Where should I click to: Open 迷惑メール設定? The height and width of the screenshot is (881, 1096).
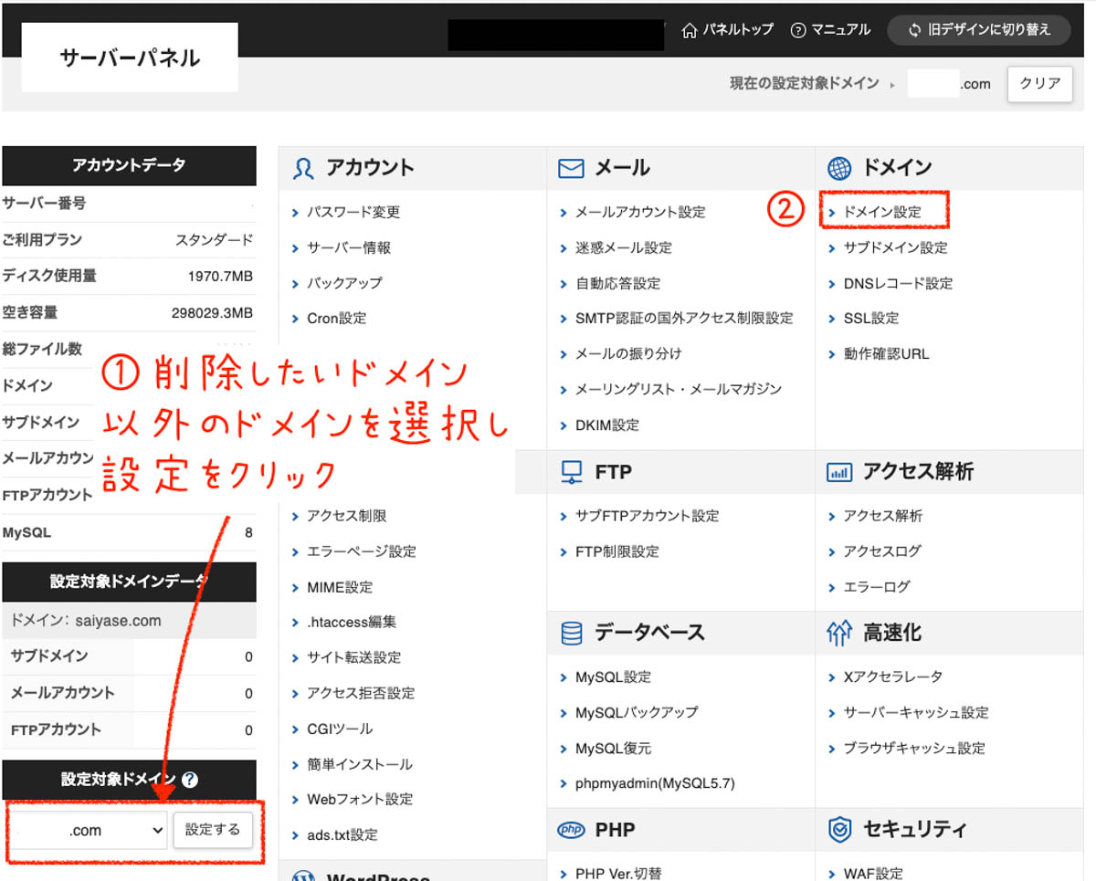(x=624, y=247)
